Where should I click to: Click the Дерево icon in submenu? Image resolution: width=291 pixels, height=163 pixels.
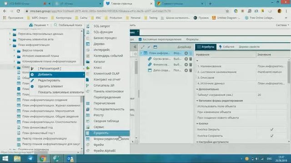coord(88,44)
